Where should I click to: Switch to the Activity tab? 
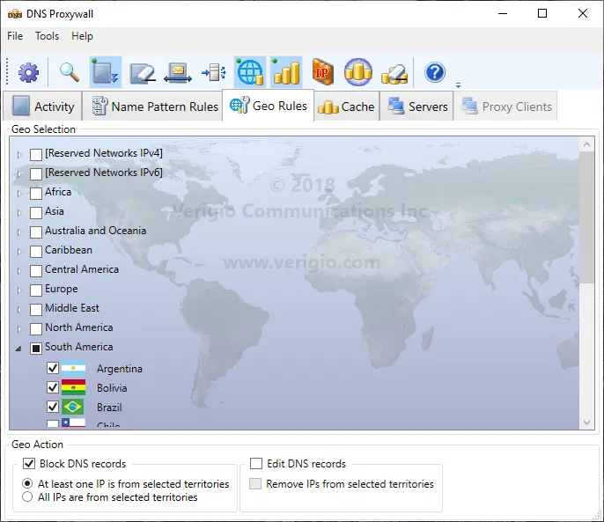[43, 106]
